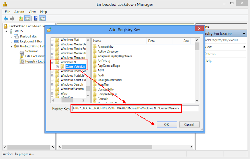Open the Help menu in menu bar

(x=43, y=12)
